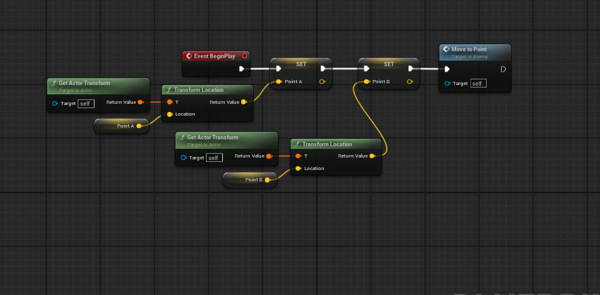Click the SET node header for Point A
Viewport: 600px width, 295px height.
[x=301, y=64]
